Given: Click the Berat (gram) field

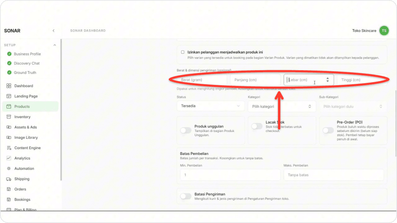Looking at the screenshot, I should [202, 80].
